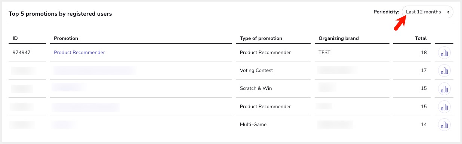This screenshot has width=462, height=144.
Task: View the chart icon for the Scratch & Win row
Action: pos(444,89)
